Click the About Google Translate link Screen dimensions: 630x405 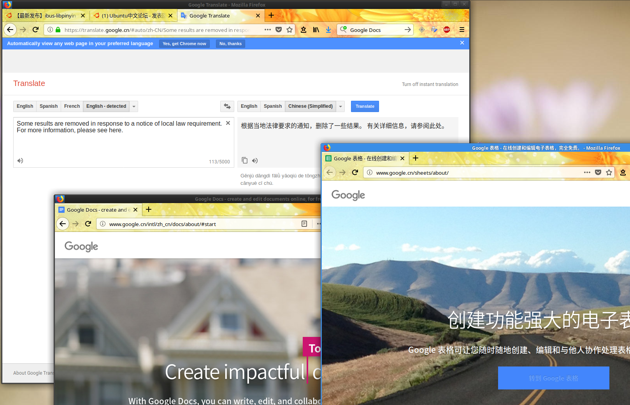[x=33, y=373]
